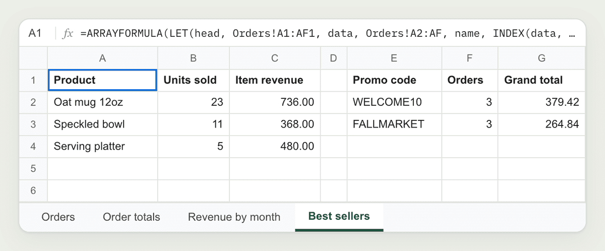Click the orders count for FALLMARKET
Screen dimensions: 605x251
coord(470,124)
